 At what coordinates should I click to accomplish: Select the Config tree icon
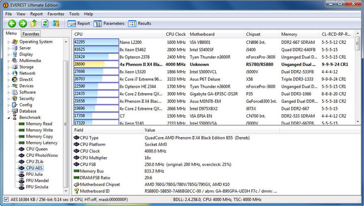point(15,105)
